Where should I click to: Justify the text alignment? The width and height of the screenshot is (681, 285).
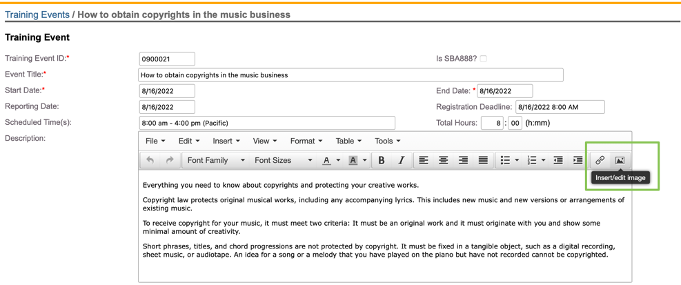click(483, 160)
